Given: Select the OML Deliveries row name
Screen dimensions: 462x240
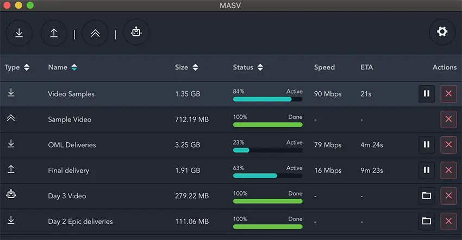Looking at the screenshot, I should tap(72, 145).
